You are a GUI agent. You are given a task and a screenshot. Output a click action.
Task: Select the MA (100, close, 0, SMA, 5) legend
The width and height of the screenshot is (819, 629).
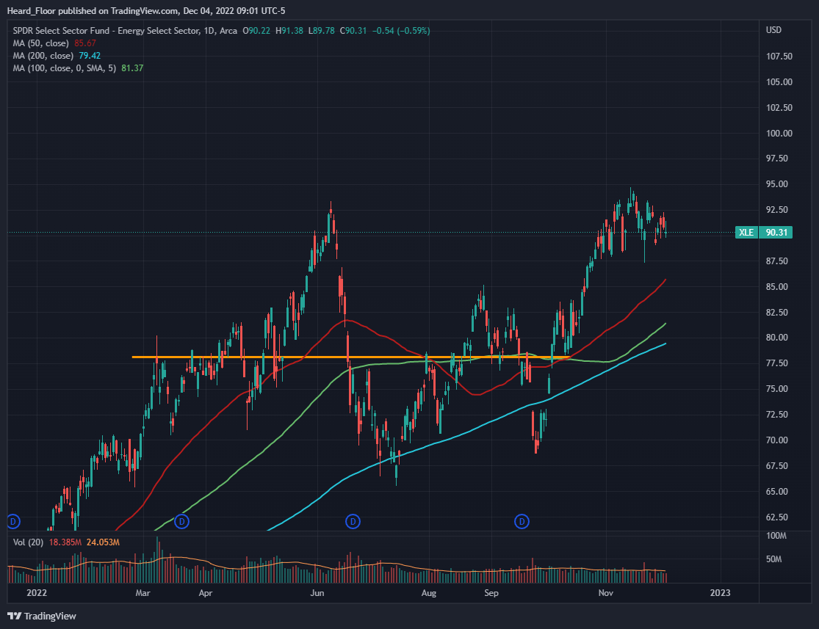click(64, 68)
